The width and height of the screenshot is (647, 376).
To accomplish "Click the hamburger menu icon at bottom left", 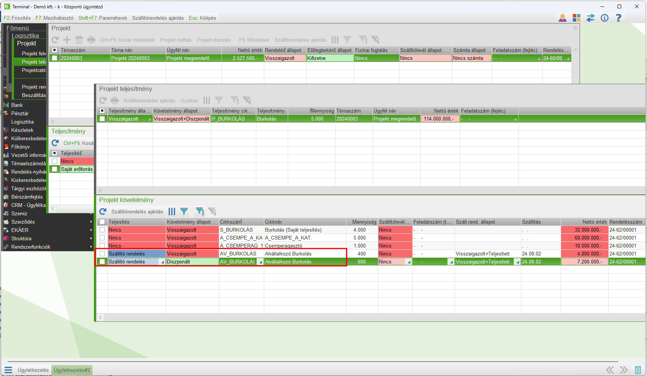I will 8,370.
